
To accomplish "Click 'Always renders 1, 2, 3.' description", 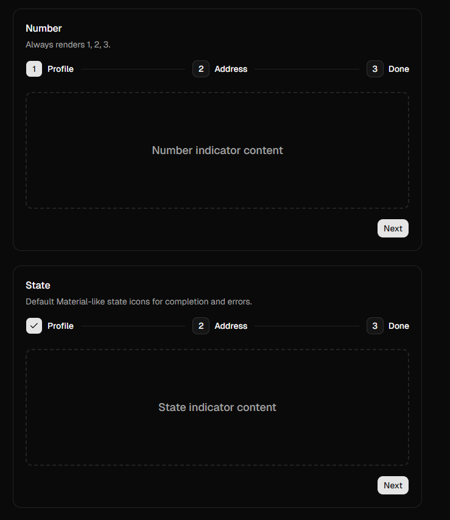I will [68, 45].
